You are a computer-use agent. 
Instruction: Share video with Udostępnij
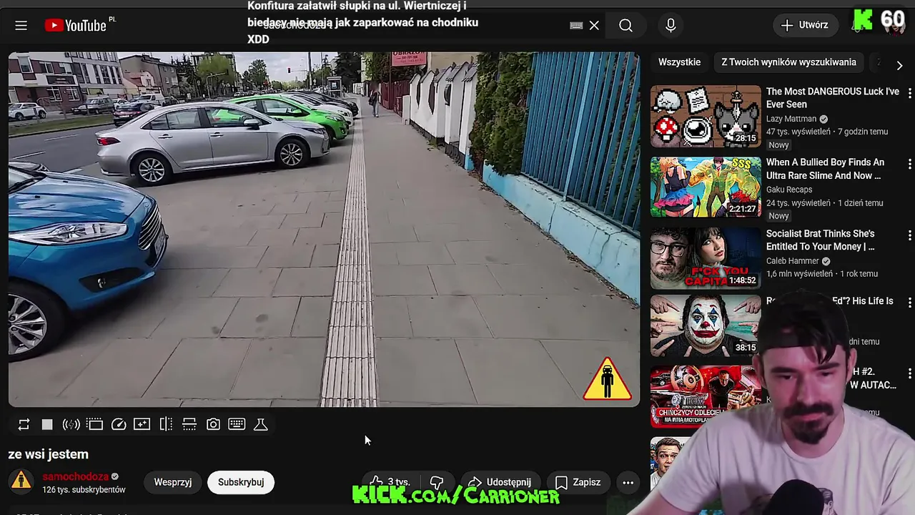500,482
